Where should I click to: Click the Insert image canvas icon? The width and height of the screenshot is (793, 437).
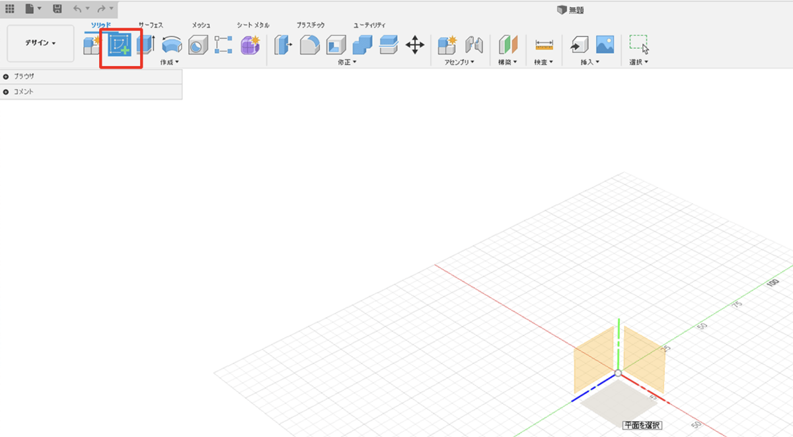tap(605, 45)
